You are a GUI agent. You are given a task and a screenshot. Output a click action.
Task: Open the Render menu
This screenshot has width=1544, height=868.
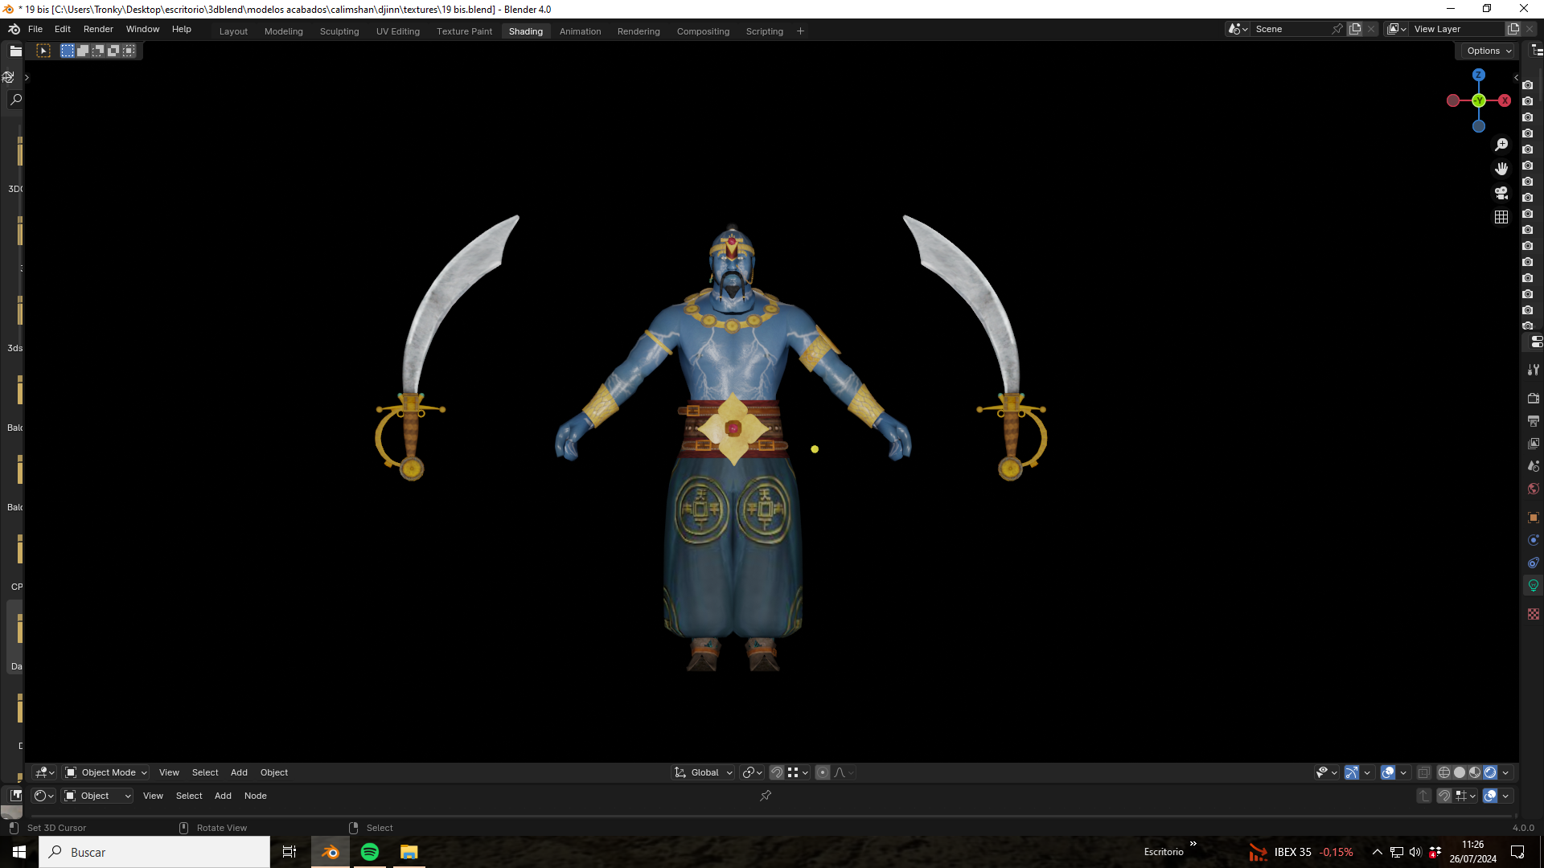(x=98, y=29)
